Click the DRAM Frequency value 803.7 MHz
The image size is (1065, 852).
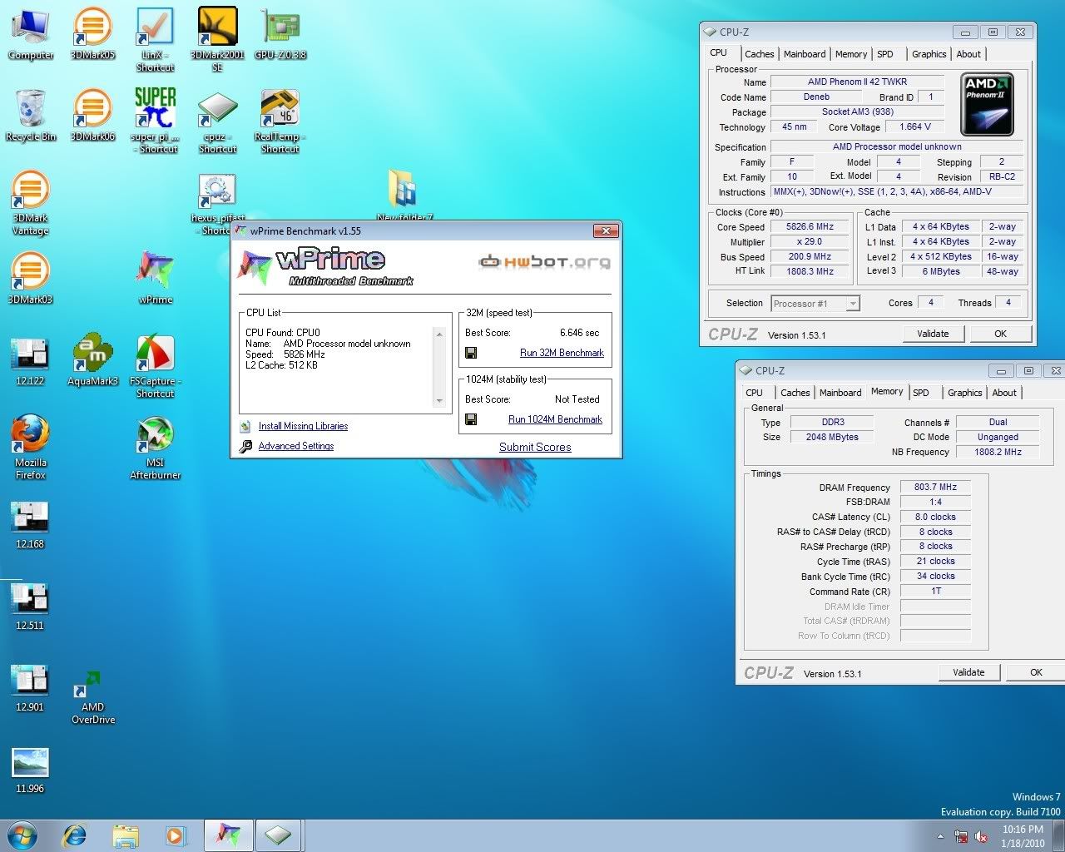[935, 488]
